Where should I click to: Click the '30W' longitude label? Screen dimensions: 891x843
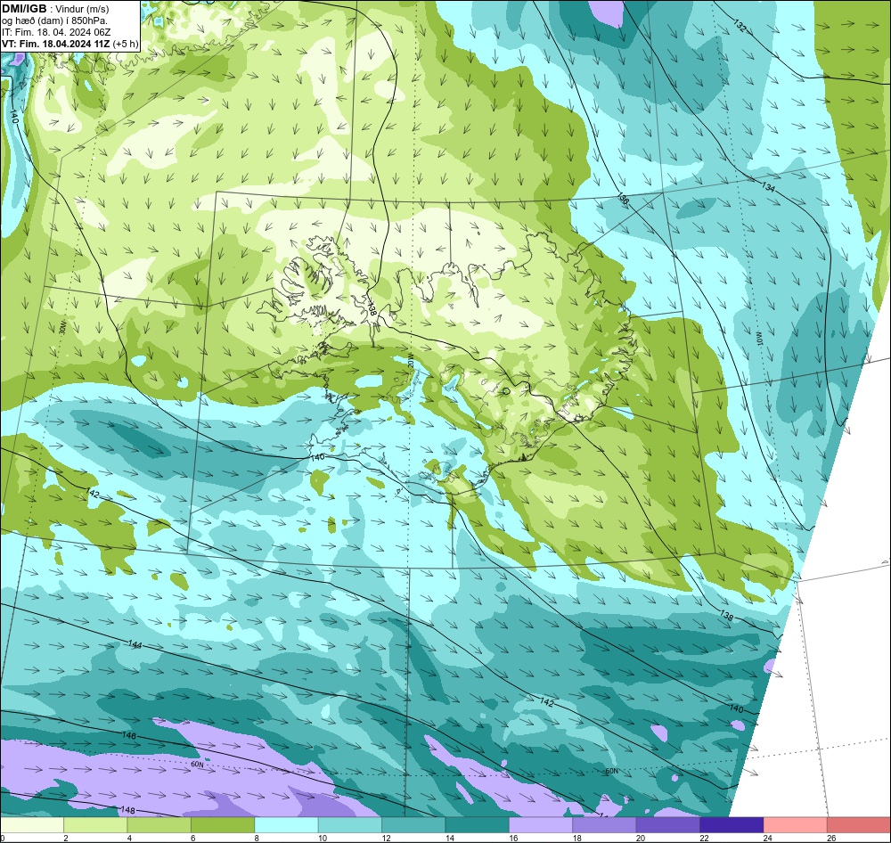coord(62,329)
